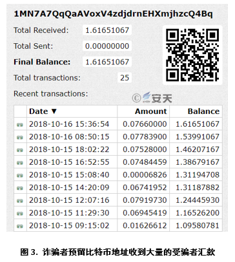
Task: Select the bitcoin address heading text
Action: coord(113,14)
